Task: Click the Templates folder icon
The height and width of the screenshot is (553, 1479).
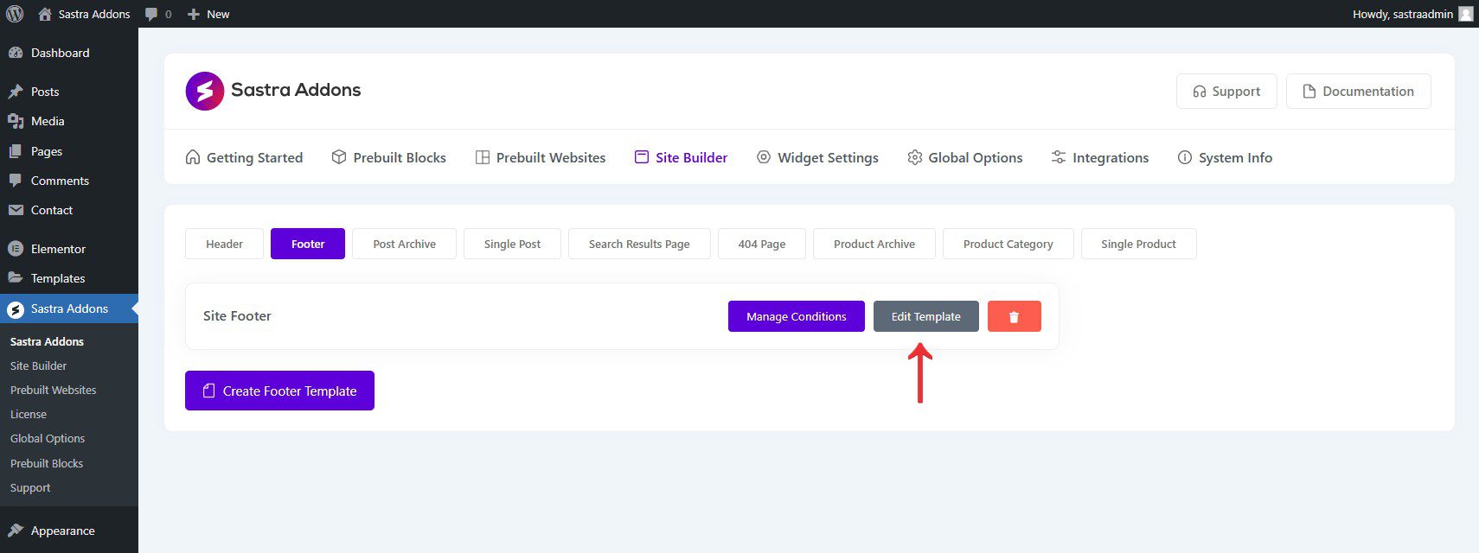Action: [16, 278]
